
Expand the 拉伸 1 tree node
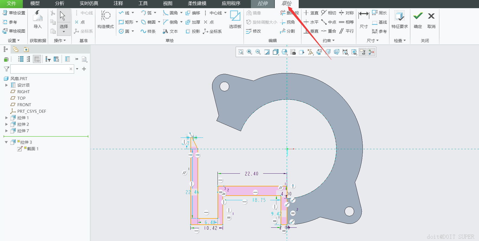click(x=7, y=118)
